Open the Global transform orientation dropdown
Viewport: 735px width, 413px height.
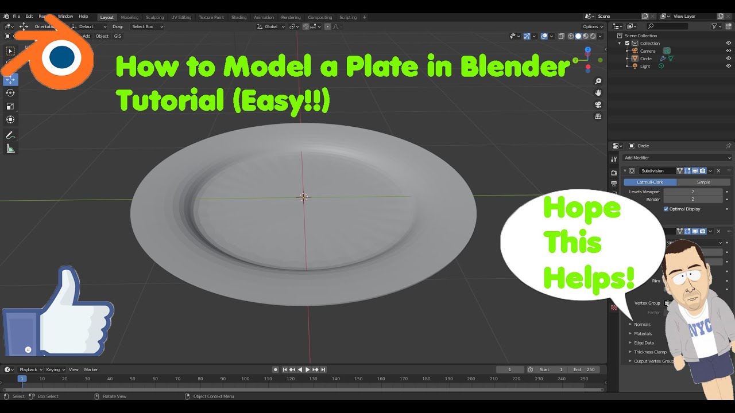(269, 26)
